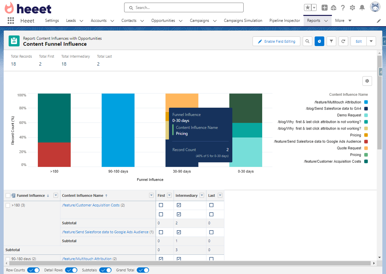
Task: Open the Setup gear icon
Action: click(x=352, y=8)
